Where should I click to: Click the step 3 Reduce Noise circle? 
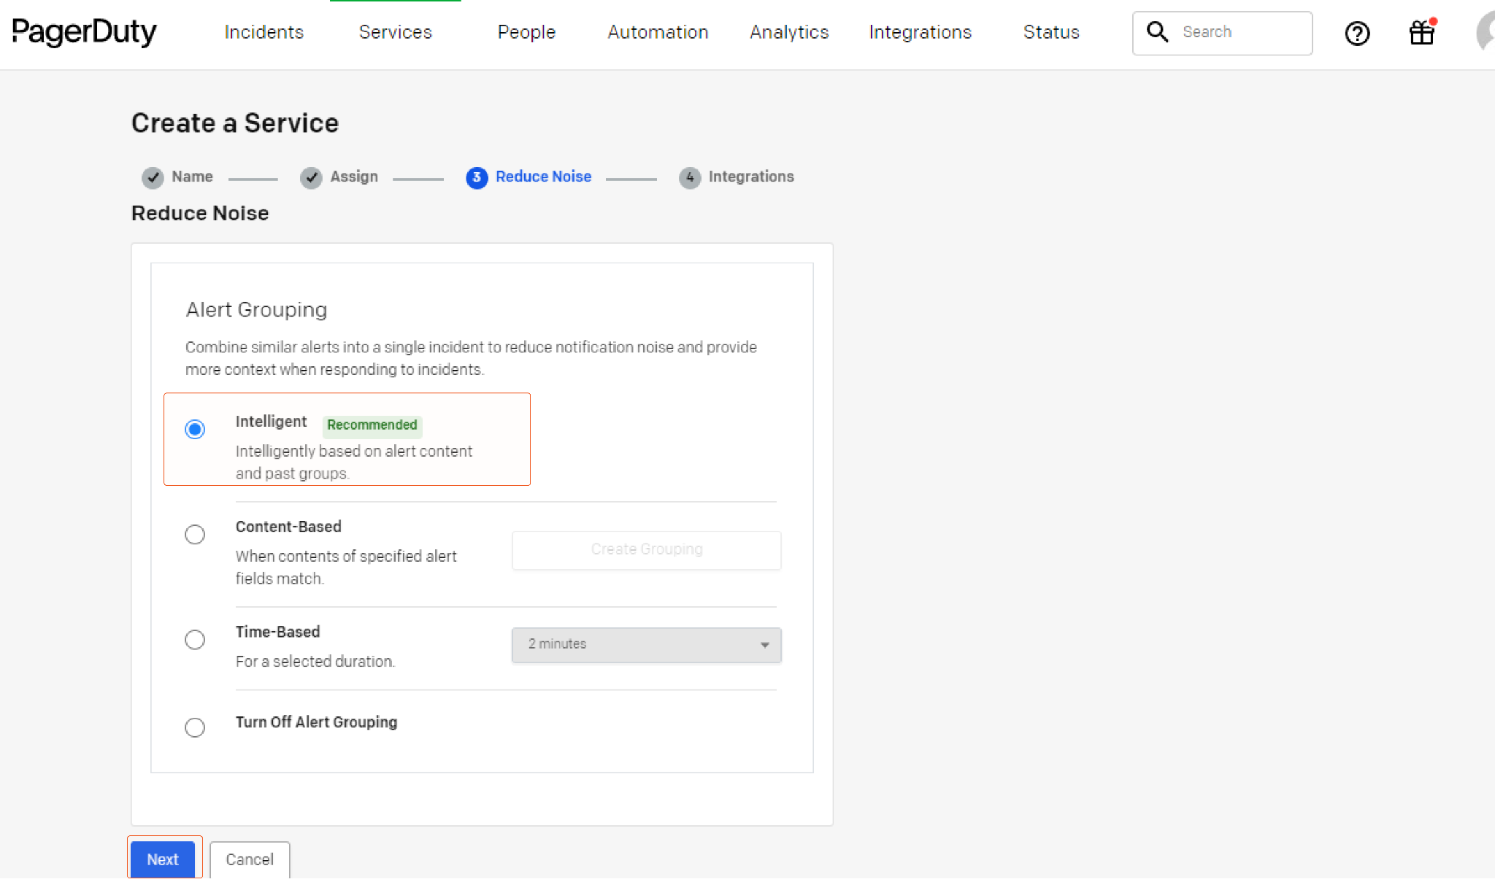point(477,177)
